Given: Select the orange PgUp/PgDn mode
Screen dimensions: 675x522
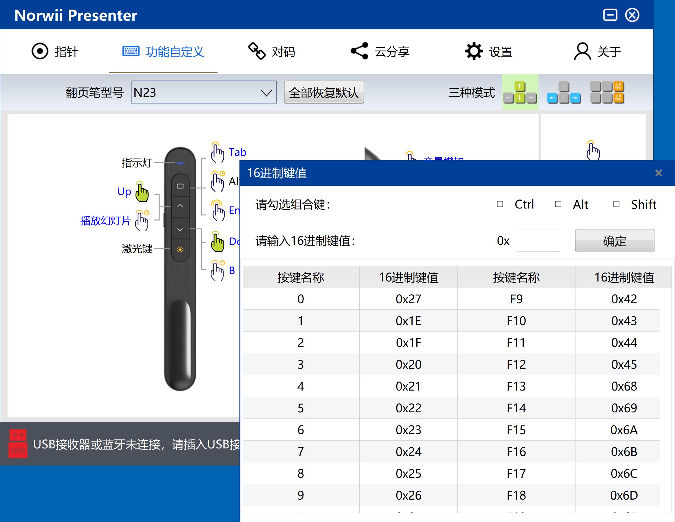Looking at the screenshot, I should (x=607, y=92).
